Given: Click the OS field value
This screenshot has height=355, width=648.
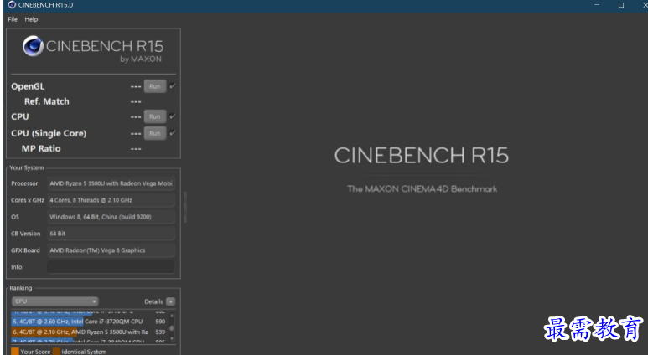Looking at the screenshot, I should tap(111, 217).
